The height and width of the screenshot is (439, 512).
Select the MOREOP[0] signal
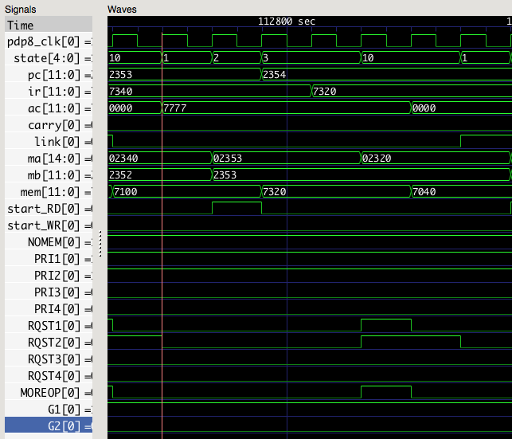tap(49, 393)
